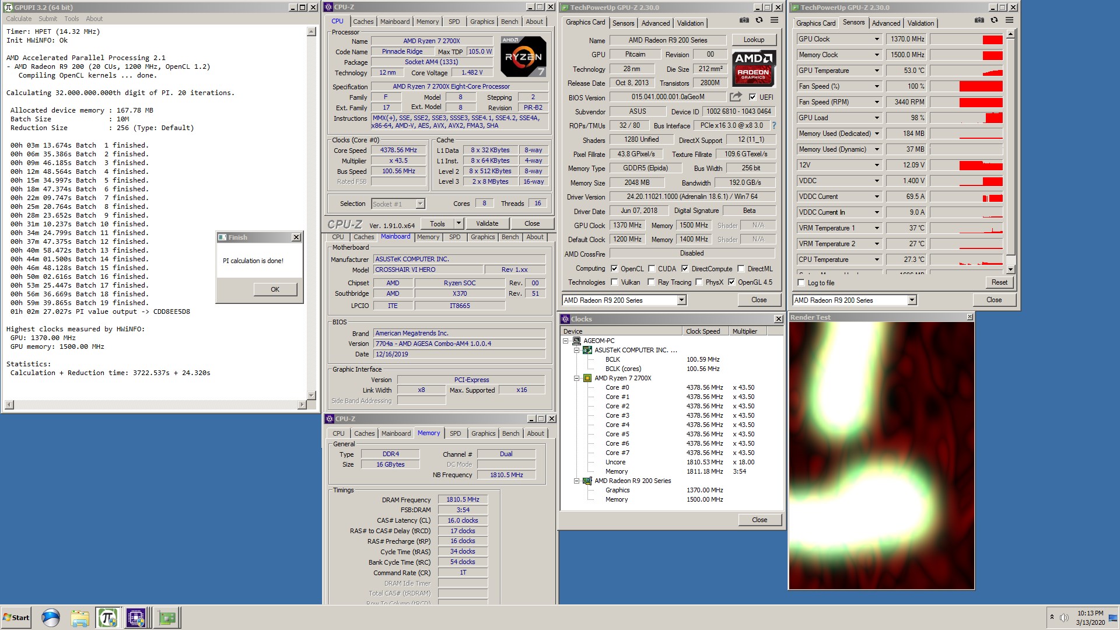Screen dimensions: 1120x630
Task: Open the hamburger menu in GPU-Z Sensors window
Action: 1009,20
